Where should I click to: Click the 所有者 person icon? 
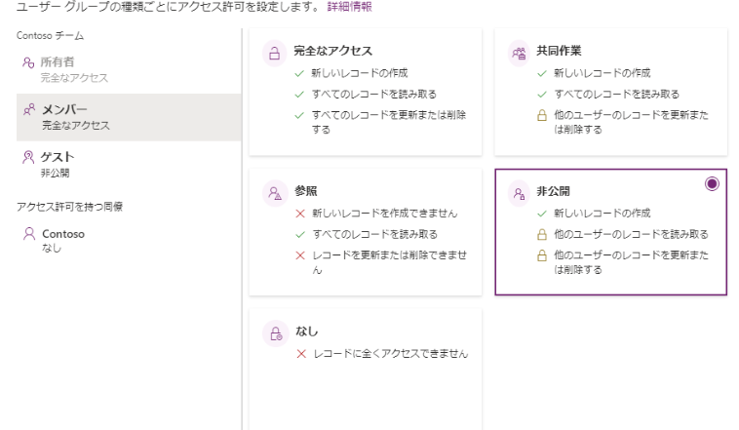pyautogui.click(x=28, y=62)
